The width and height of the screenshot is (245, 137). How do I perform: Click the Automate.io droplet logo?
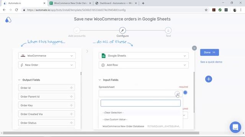(8, 20)
